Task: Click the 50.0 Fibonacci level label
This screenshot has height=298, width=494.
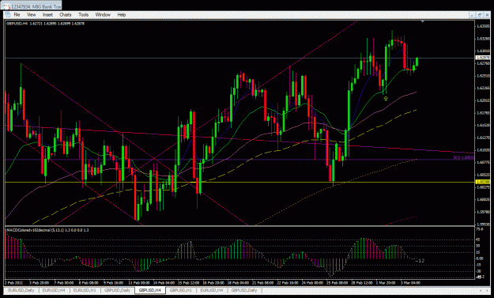Action: click(463, 157)
